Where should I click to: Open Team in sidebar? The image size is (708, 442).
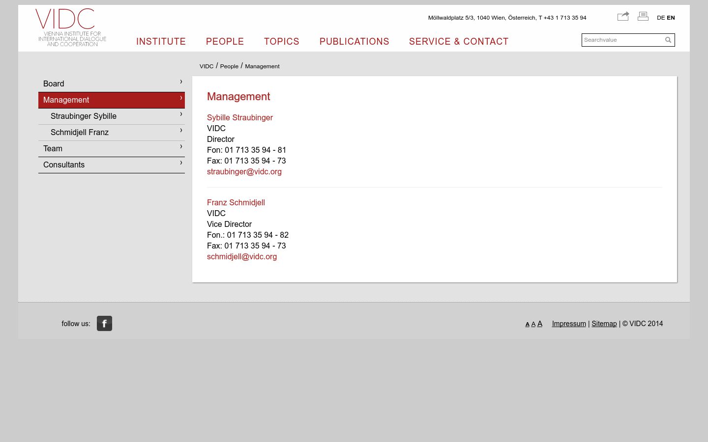(x=112, y=148)
